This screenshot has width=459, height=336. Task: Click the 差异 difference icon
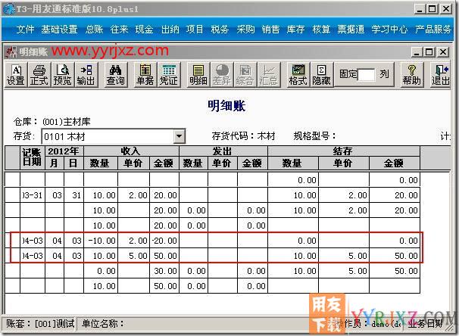click(x=222, y=75)
